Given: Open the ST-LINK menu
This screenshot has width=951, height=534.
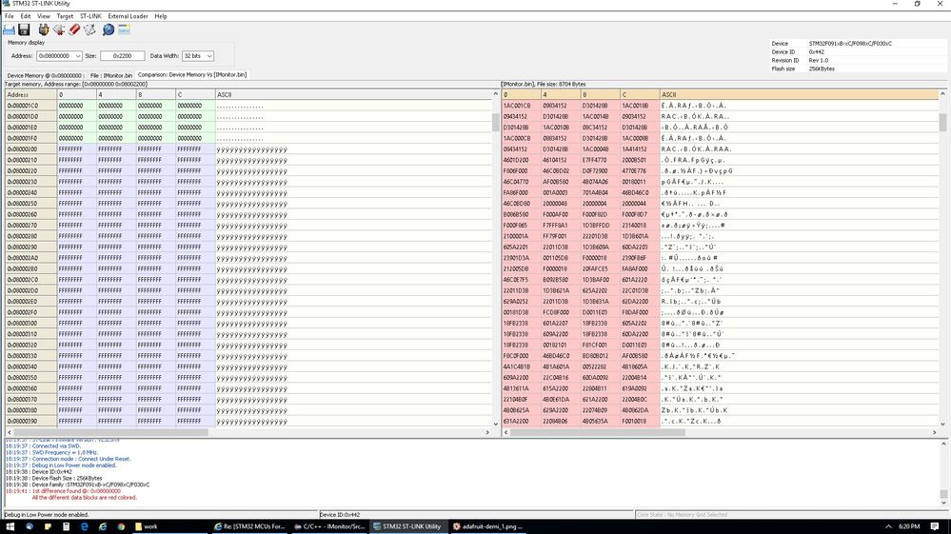Looking at the screenshot, I should [91, 16].
